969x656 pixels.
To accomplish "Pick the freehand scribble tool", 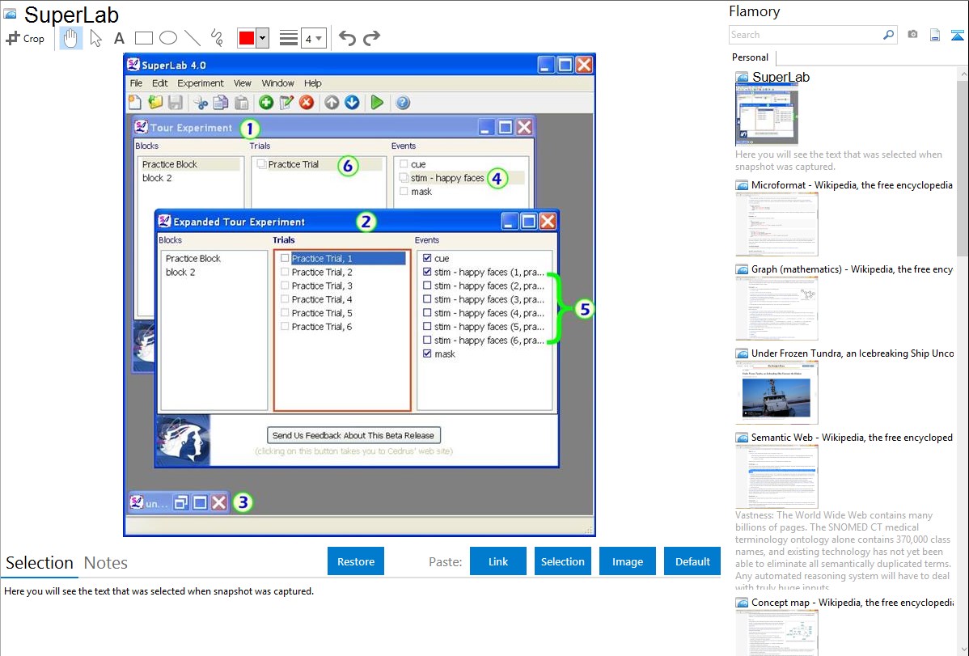I will pyautogui.click(x=217, y=38).
